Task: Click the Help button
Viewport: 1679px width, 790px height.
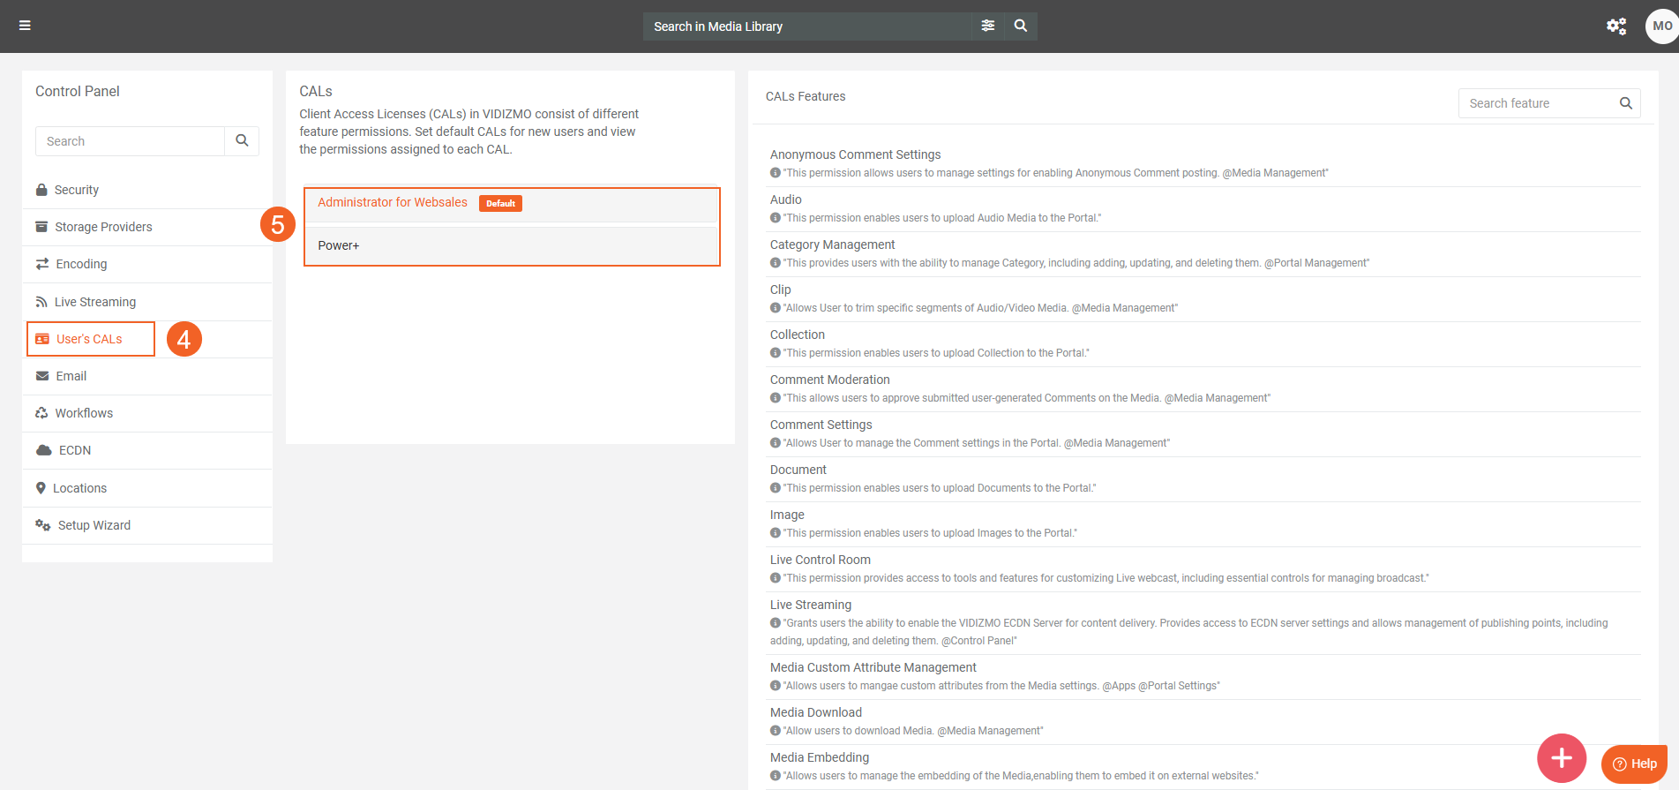Action: (1634, 764)
